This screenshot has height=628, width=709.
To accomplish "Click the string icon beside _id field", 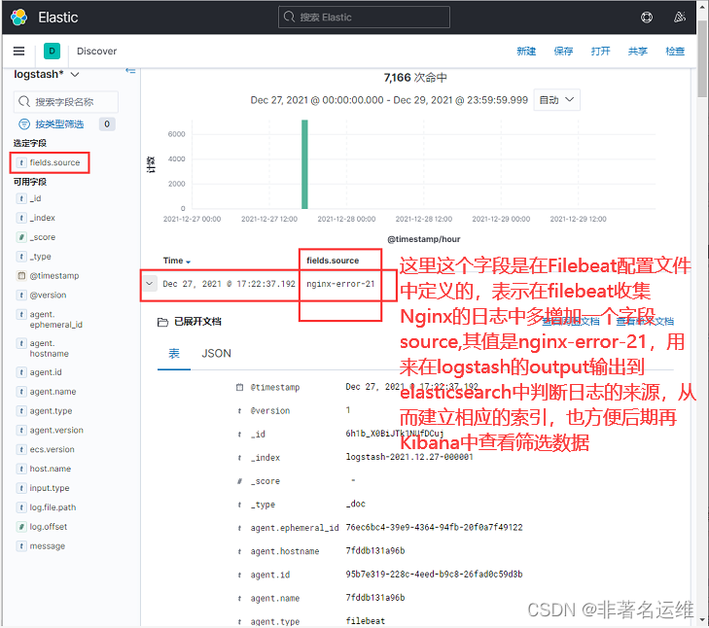I will point(21,198).
